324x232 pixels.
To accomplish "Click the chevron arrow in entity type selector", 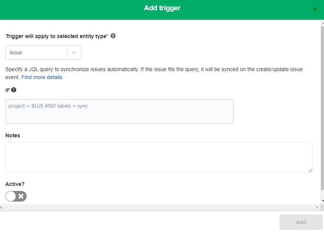I will 74,52.
